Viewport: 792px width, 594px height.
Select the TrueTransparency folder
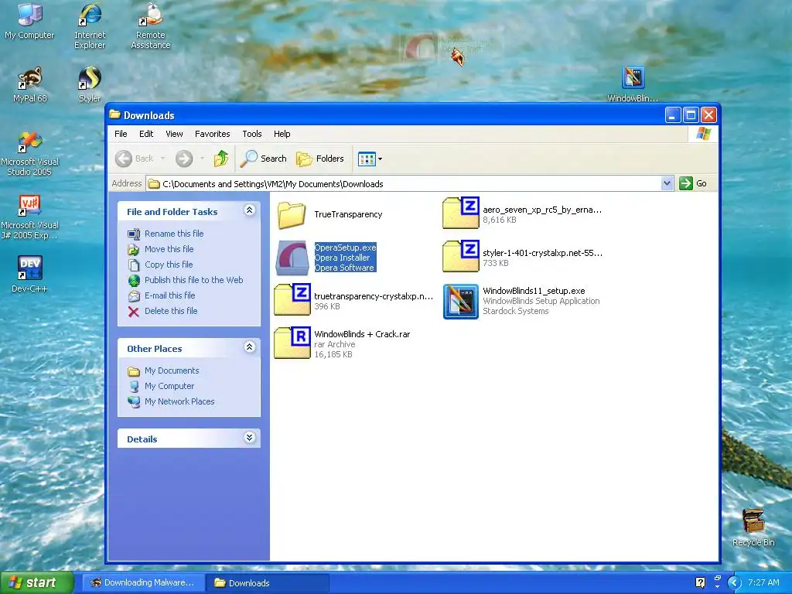pos(330,215)
